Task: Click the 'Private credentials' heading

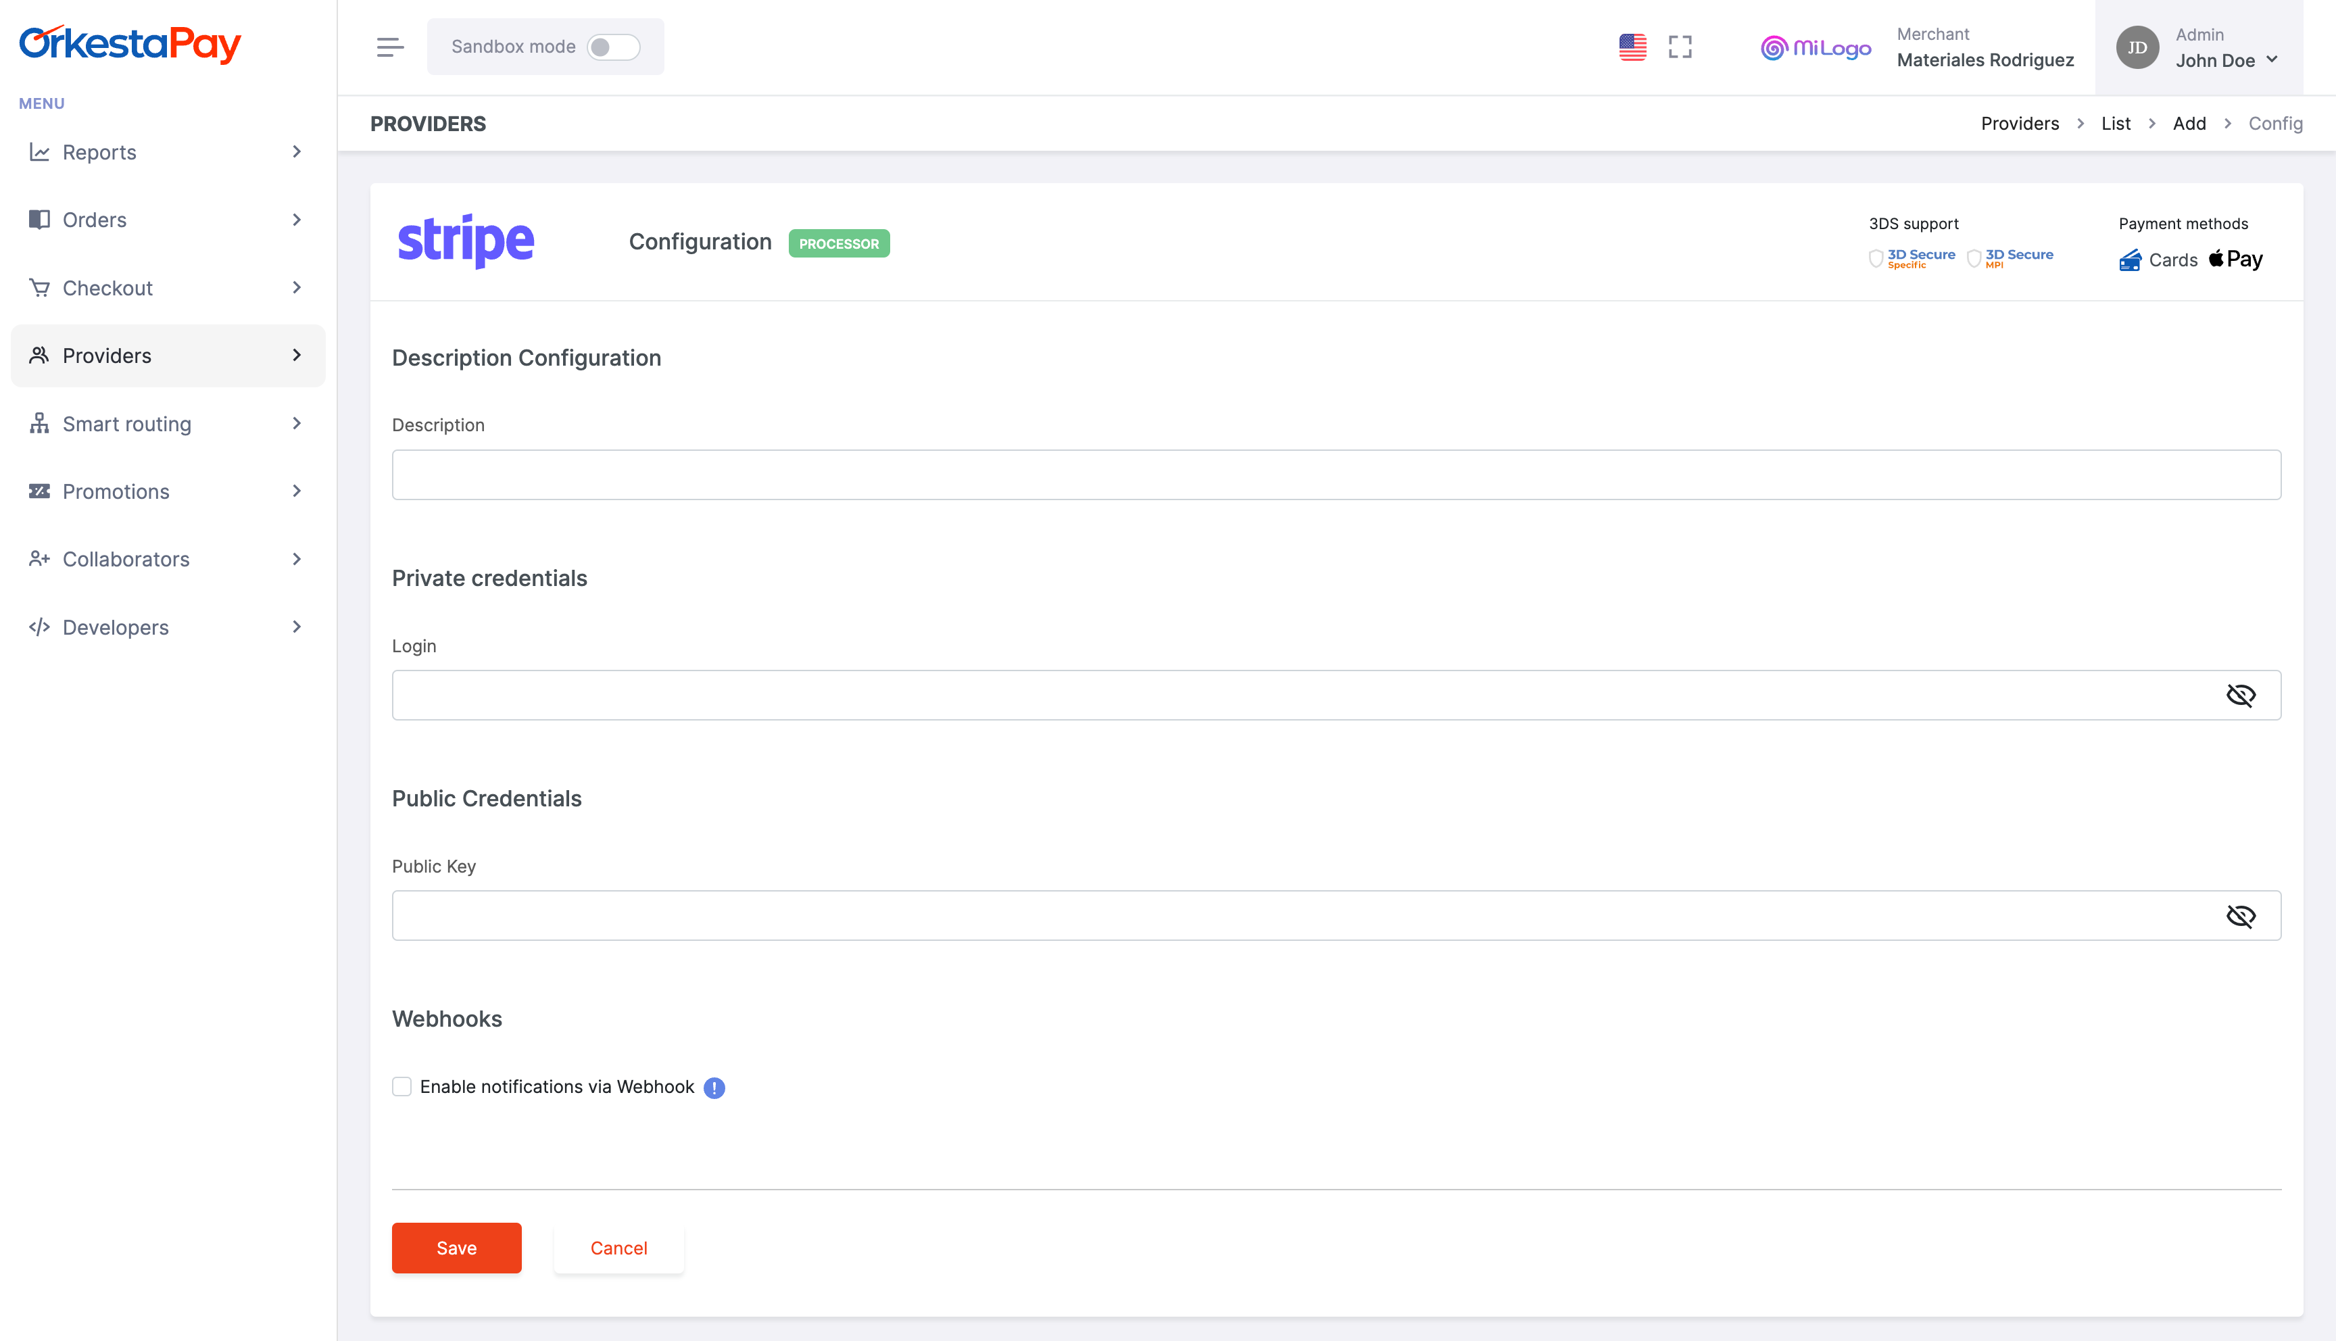Action: tap(489, 579)
